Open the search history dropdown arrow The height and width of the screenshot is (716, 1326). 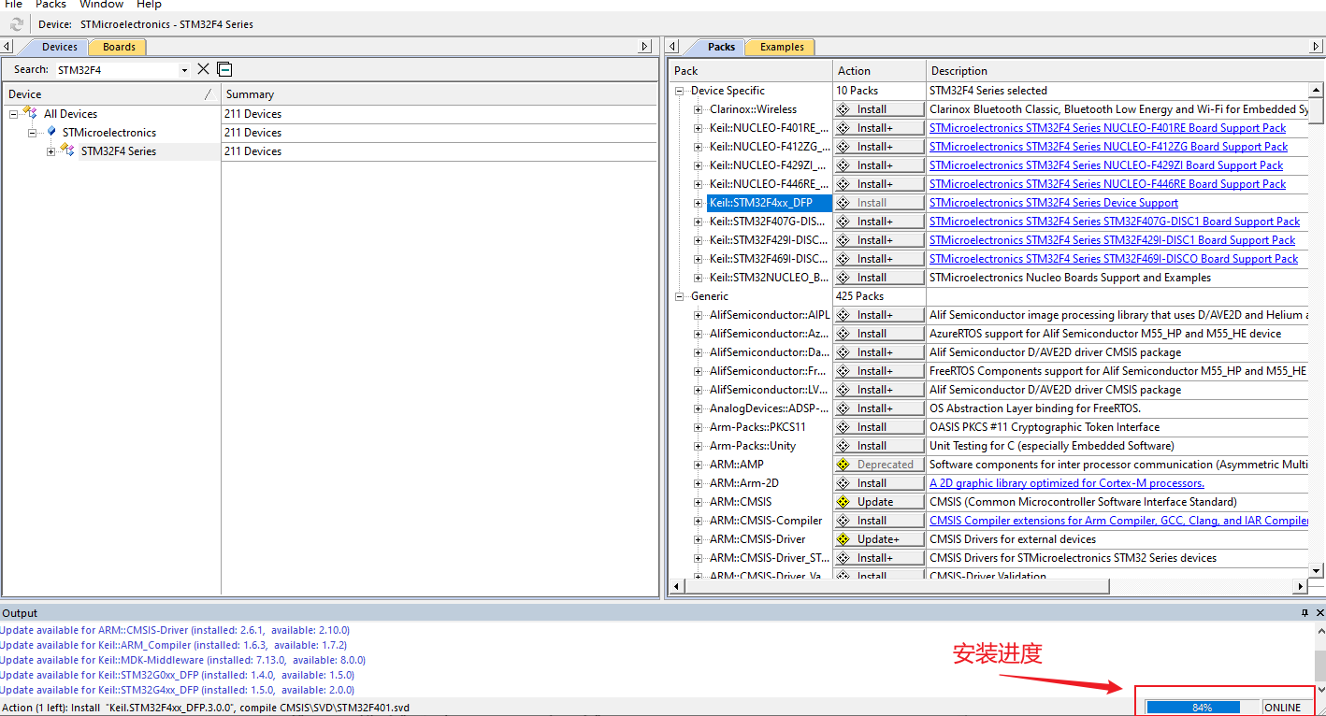point(184,70)
